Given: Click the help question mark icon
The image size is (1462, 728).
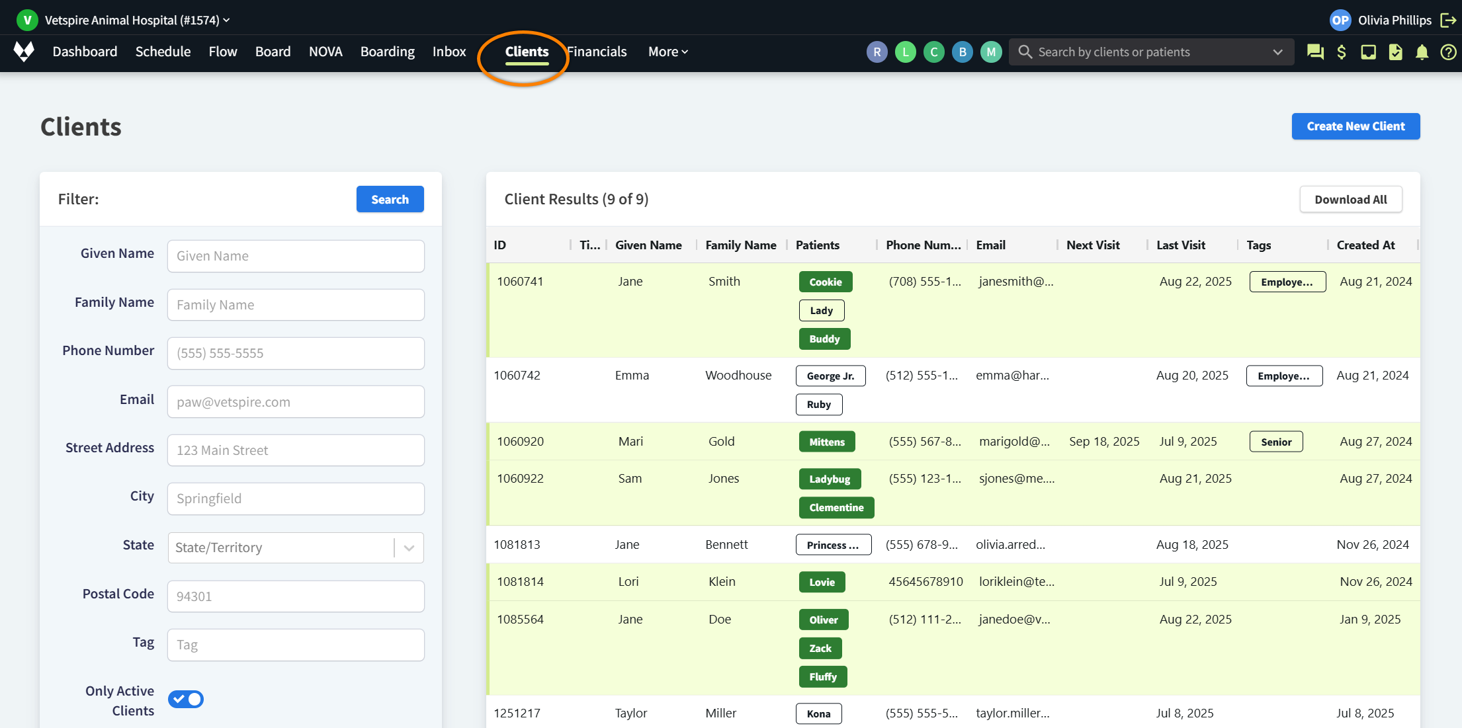Looking at the screenshot, I should coord(1448,52).
